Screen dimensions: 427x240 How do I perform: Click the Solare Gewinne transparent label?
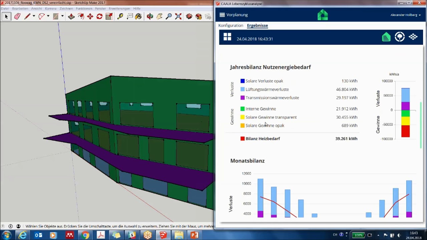point(271,117)
